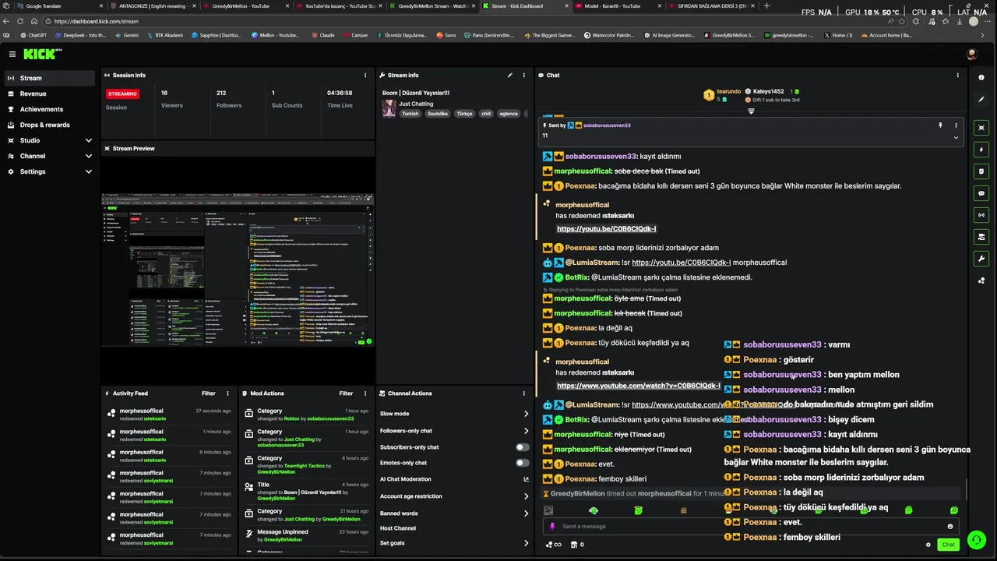Toggle the stream preview panel icon in right sidebar
997x561 pixels.
point(981,127)
